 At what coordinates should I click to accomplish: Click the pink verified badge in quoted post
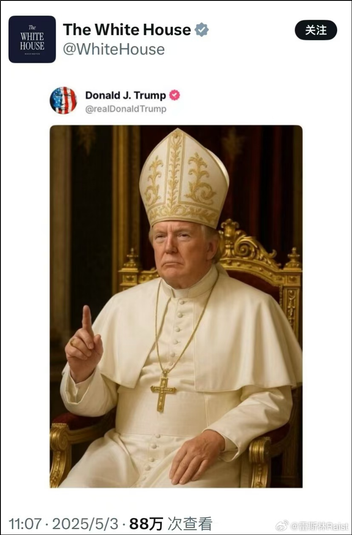pos(175,95)
